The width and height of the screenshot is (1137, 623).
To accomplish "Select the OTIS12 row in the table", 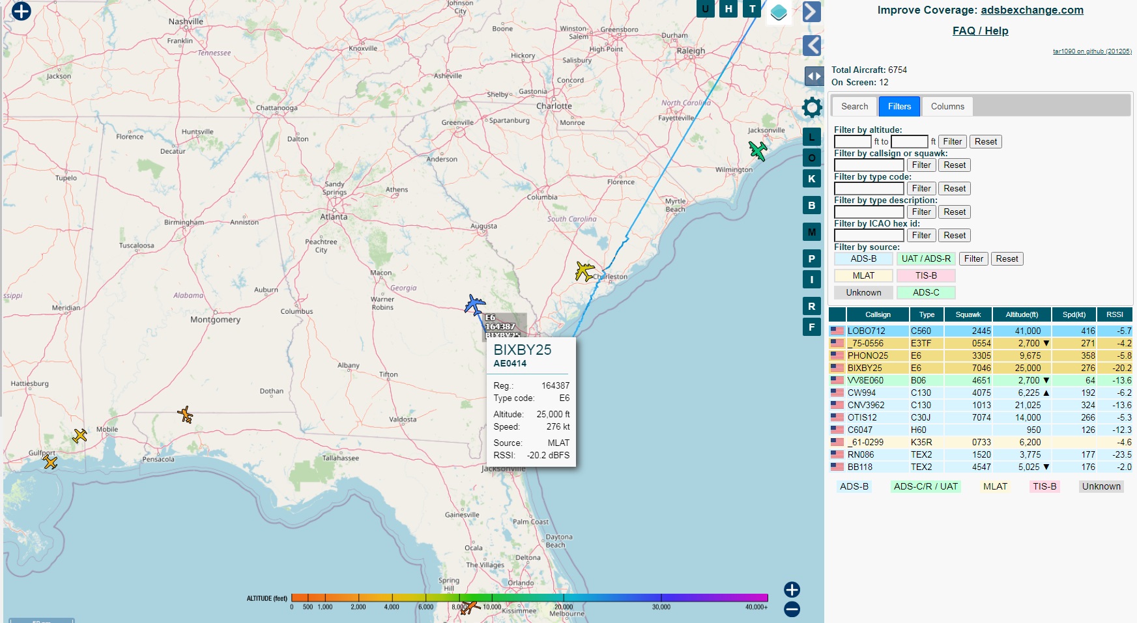I will pos(981,417).
